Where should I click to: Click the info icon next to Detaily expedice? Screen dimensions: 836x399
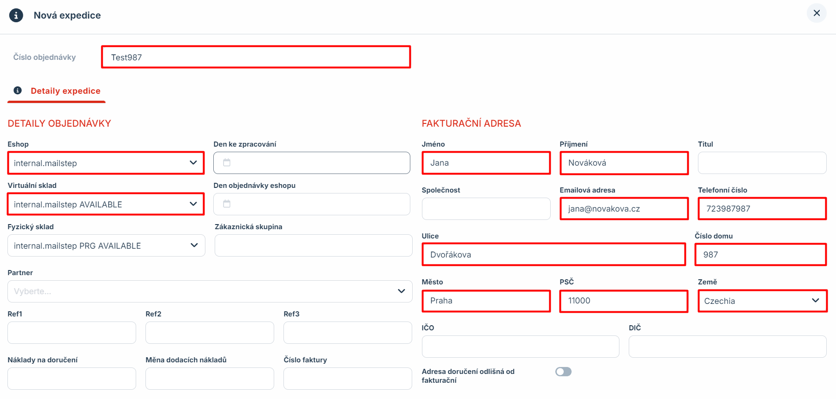coord(18,90)
